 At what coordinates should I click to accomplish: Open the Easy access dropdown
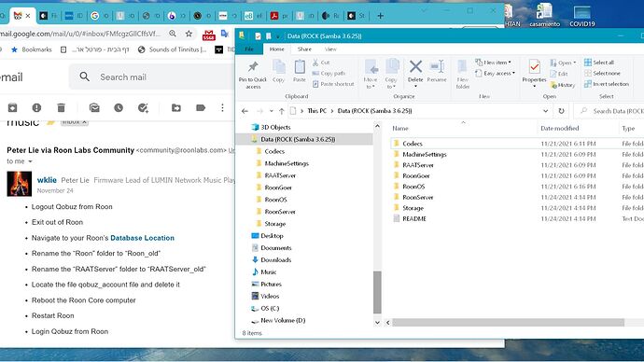(495, 73)
